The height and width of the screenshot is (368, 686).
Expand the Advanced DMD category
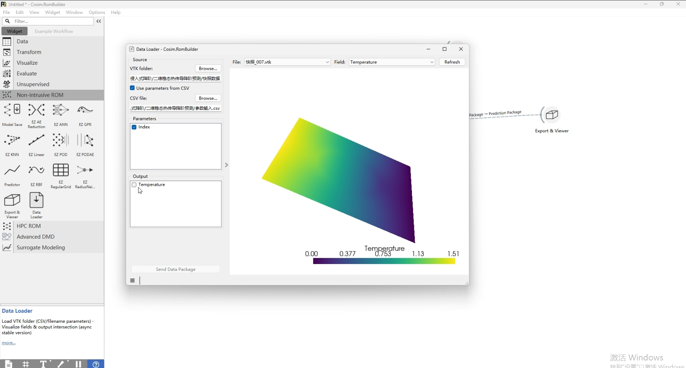pos(52,237)
